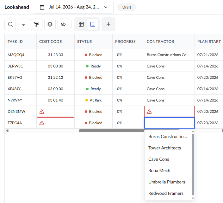Viewport: 223px width, 203px height.
Task: Switch to Gantt chart view
Action: pos(93,24)
